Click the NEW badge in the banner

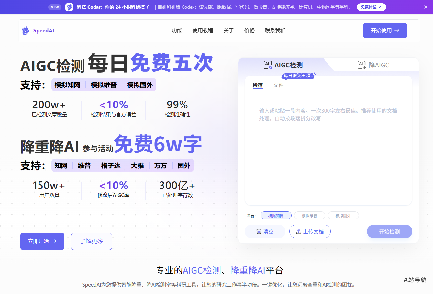55,7
